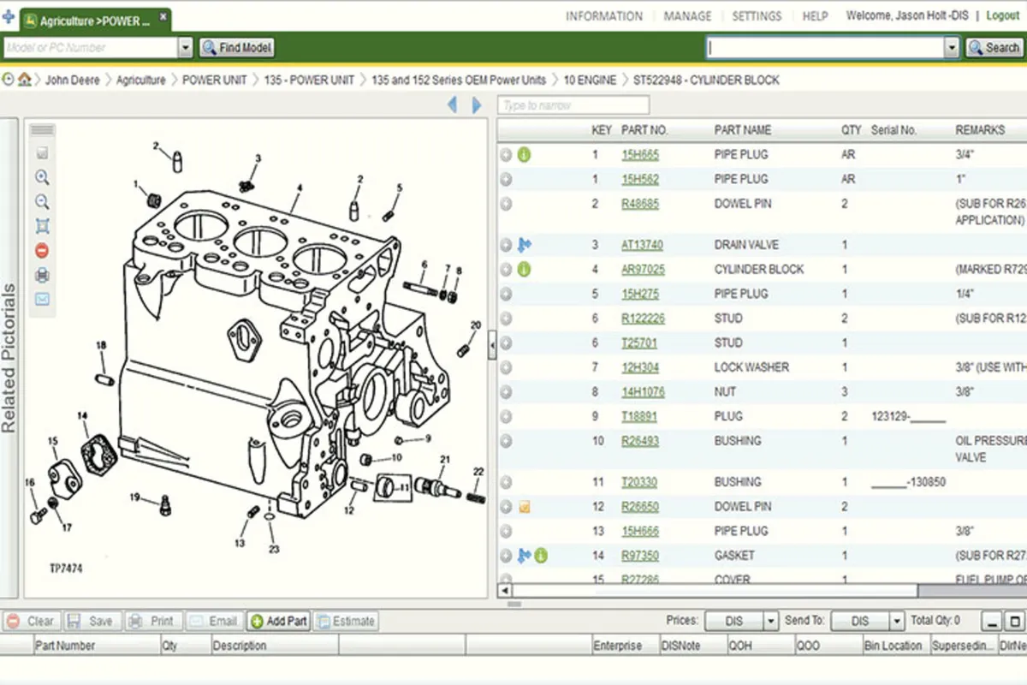Viewport: 1027px width, 685px height.
Task: Click the main search input field
Action: 826,48
